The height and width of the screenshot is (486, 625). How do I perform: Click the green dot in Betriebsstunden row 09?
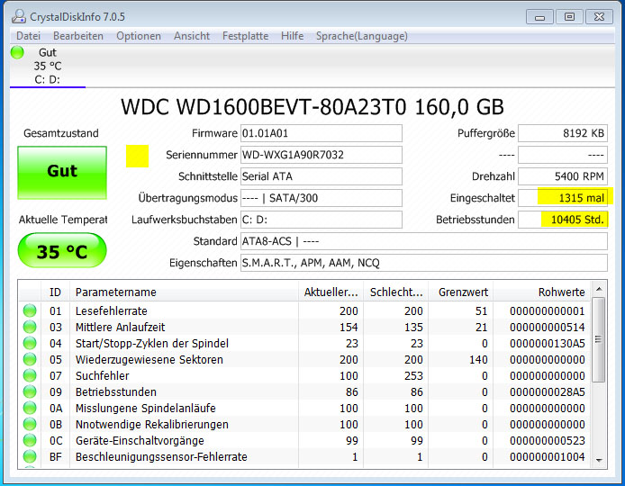[x=30, y=392]
